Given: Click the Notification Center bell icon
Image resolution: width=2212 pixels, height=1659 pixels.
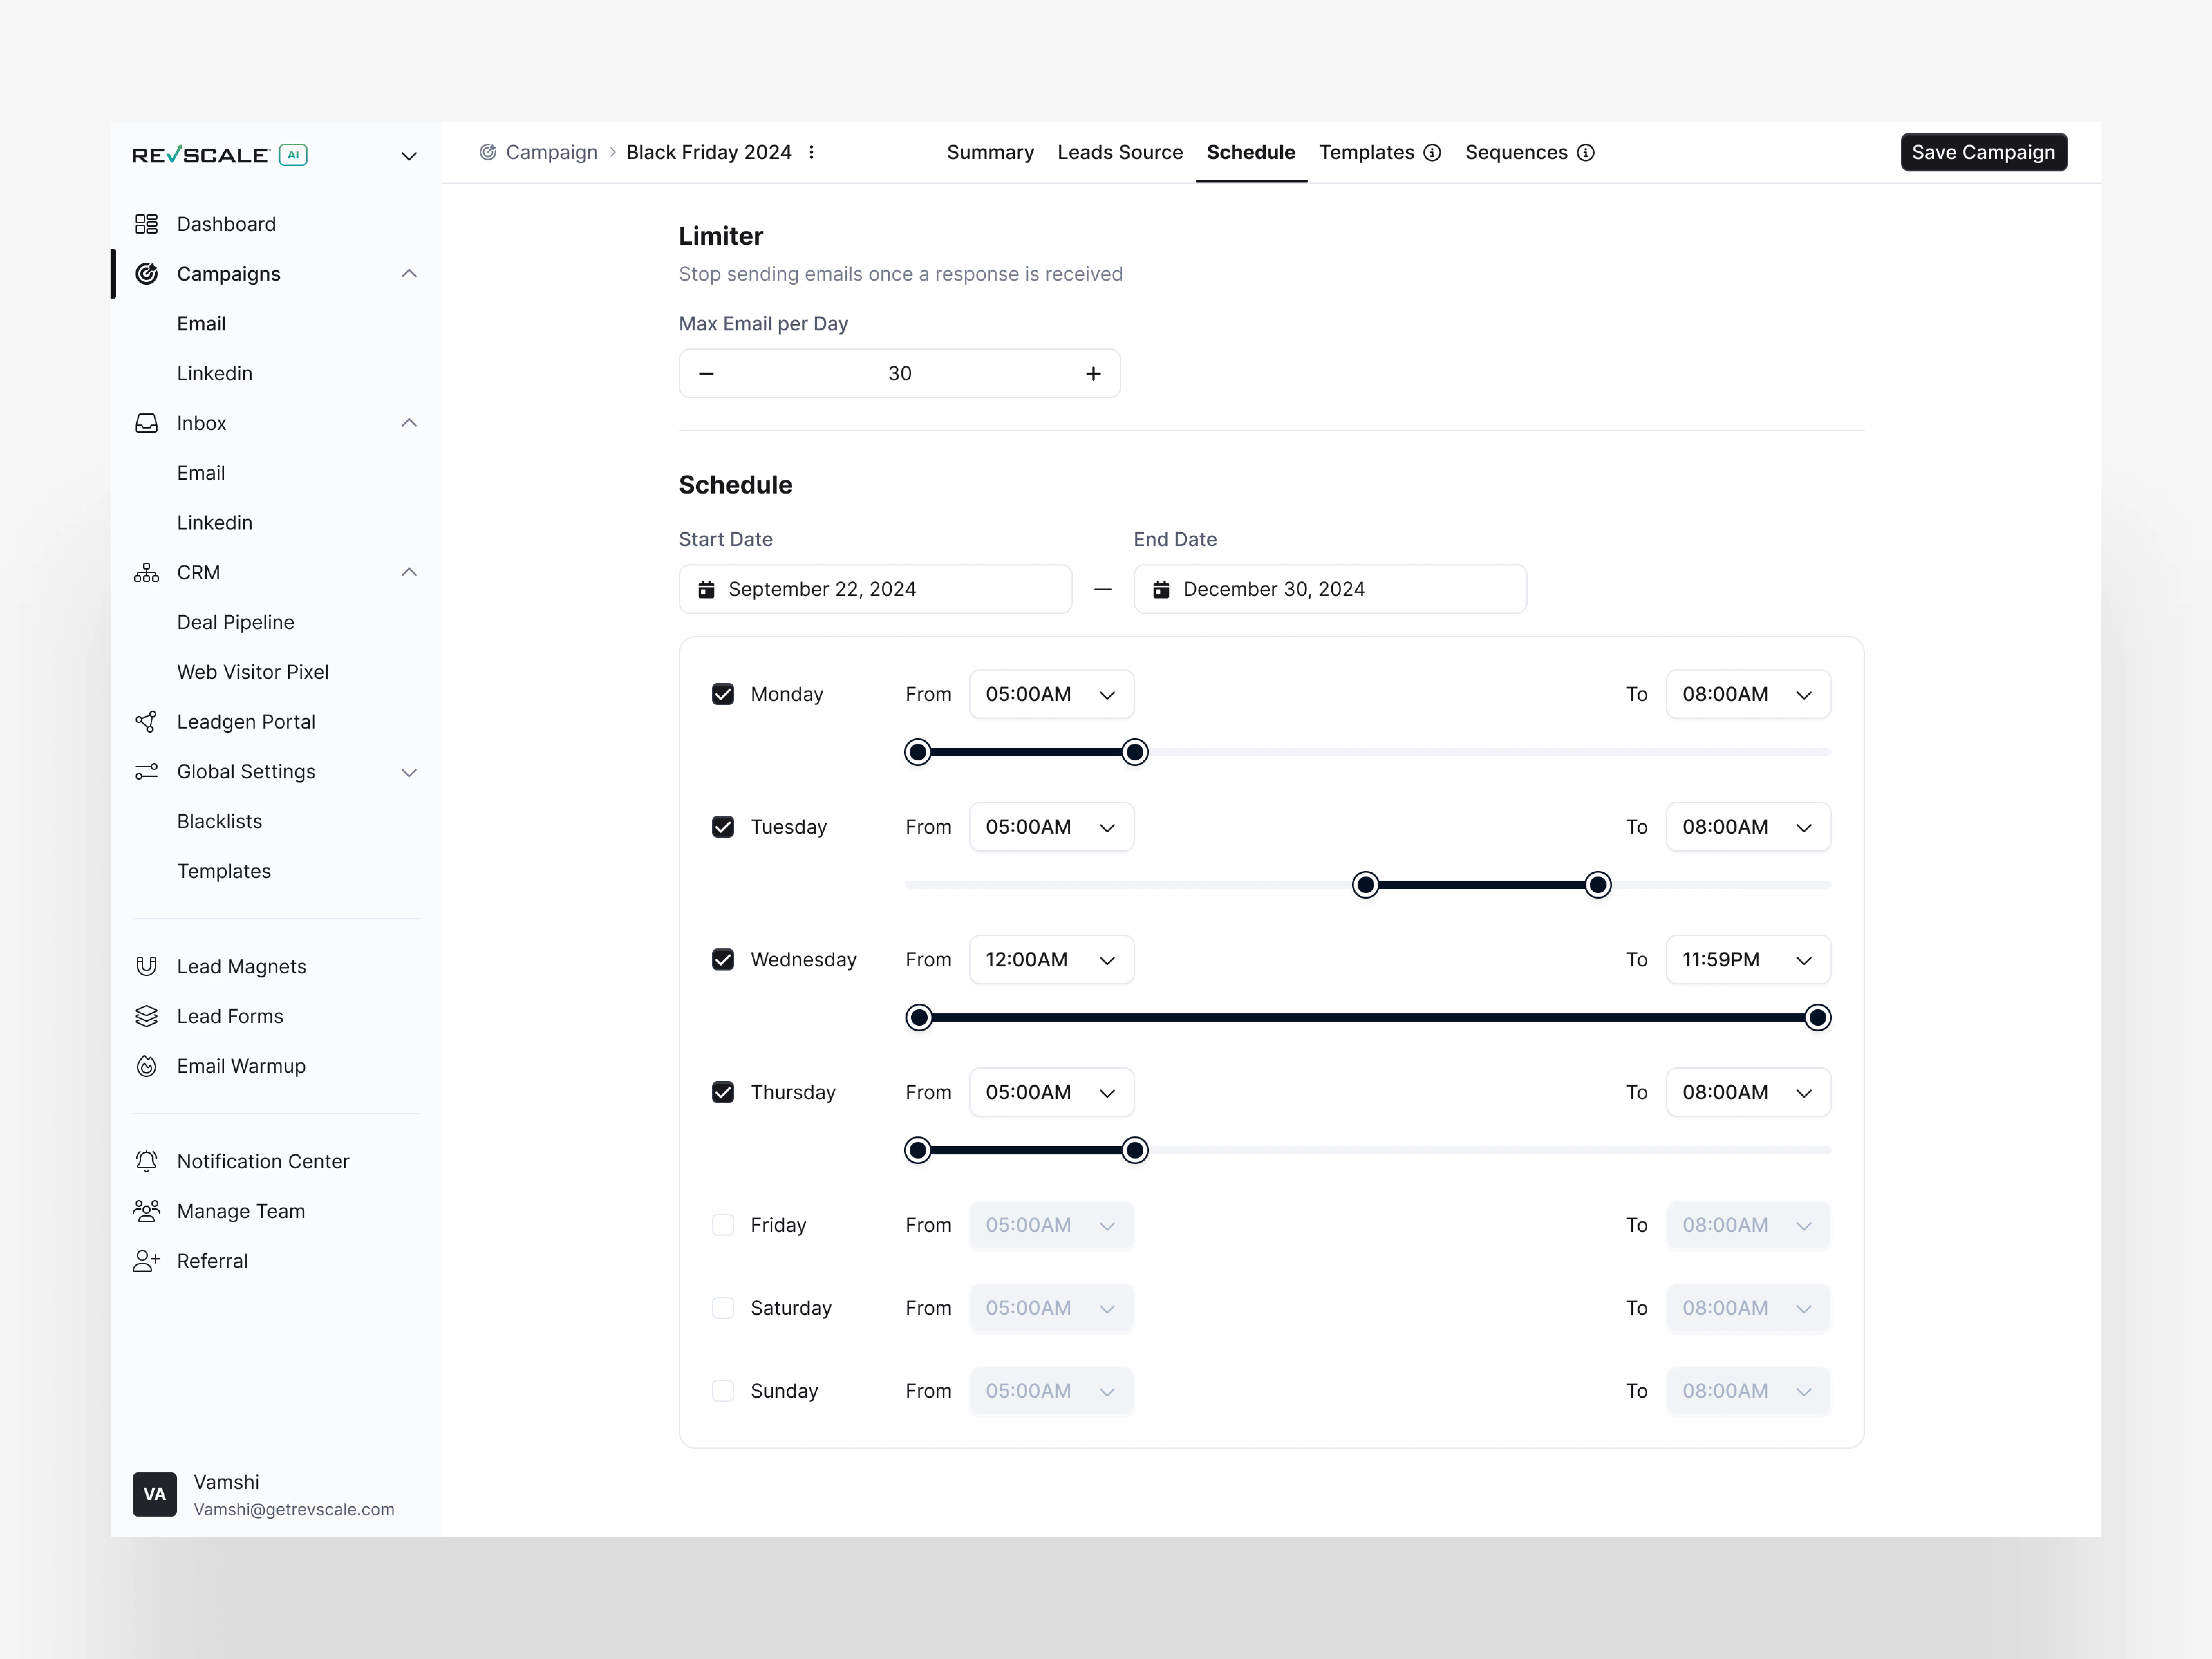Looking at the screenshot, I should tap(147, 1161).
